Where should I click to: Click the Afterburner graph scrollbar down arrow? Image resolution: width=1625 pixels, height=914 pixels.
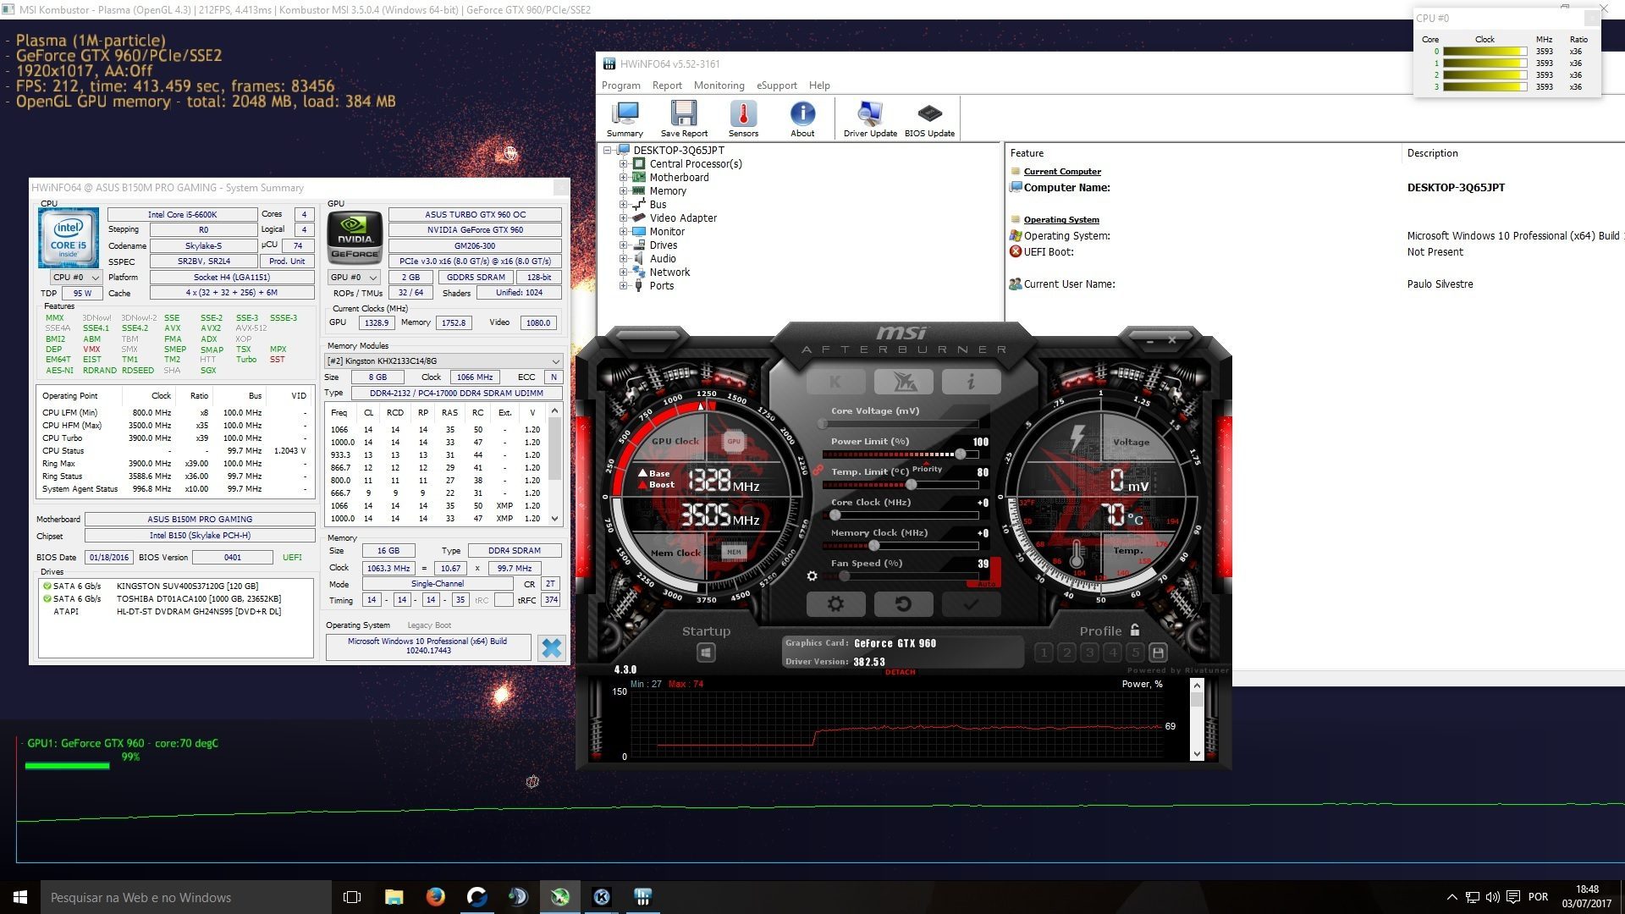(1196, 753)
